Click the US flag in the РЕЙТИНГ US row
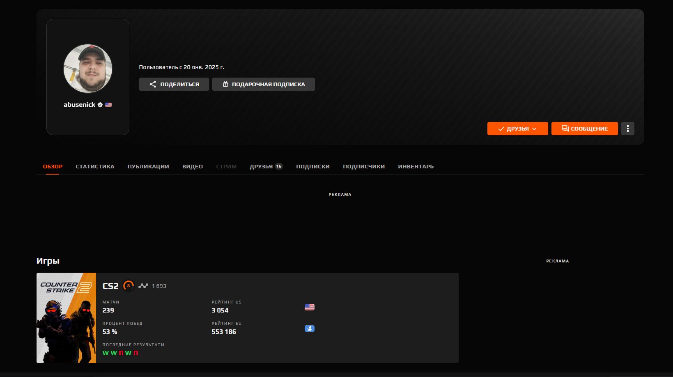Viewport: 673px width, 377px height. (x=310, y=307)
